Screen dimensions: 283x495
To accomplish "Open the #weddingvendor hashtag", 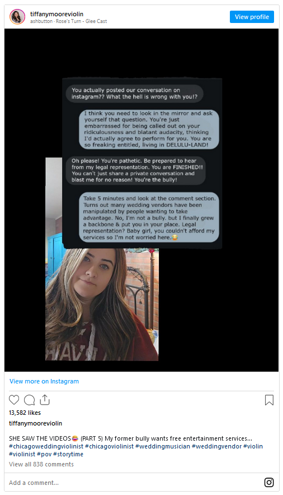I will pyautogui.click(x=216, y=446).
